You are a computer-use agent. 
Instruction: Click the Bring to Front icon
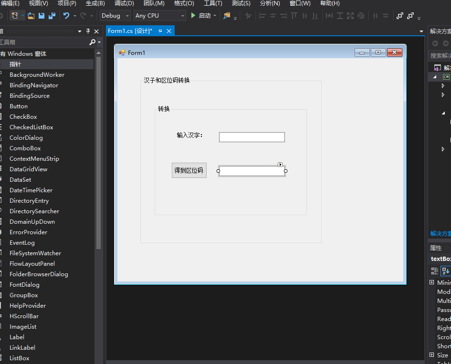coord(400,16)
